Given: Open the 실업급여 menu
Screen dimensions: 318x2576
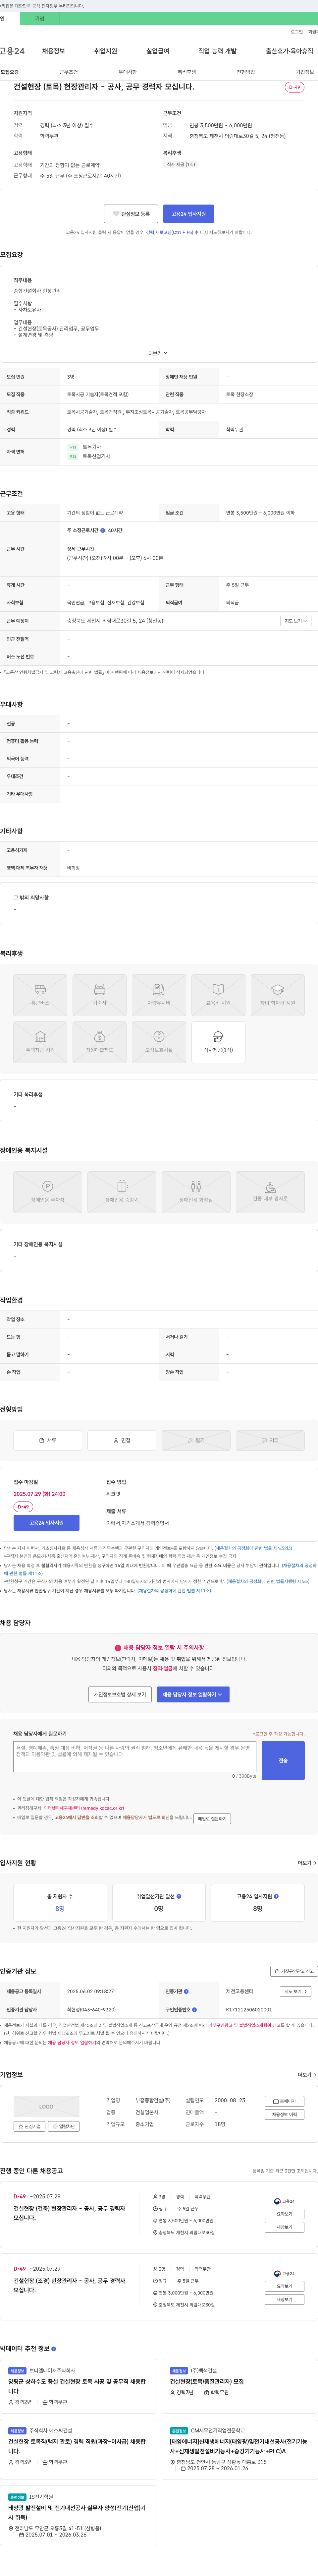Looking at the screenshot, I should coord(158,51).
